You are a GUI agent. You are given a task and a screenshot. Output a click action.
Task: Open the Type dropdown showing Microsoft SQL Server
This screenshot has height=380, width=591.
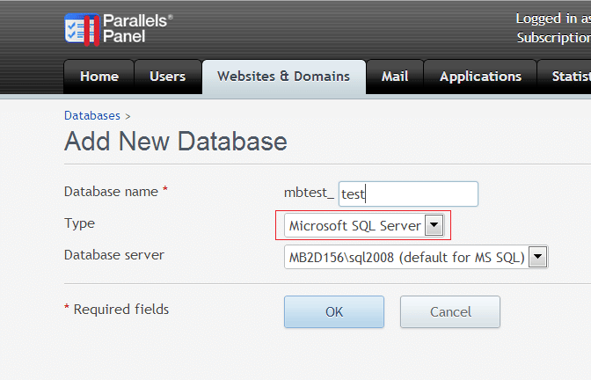[x=354, y=226]
